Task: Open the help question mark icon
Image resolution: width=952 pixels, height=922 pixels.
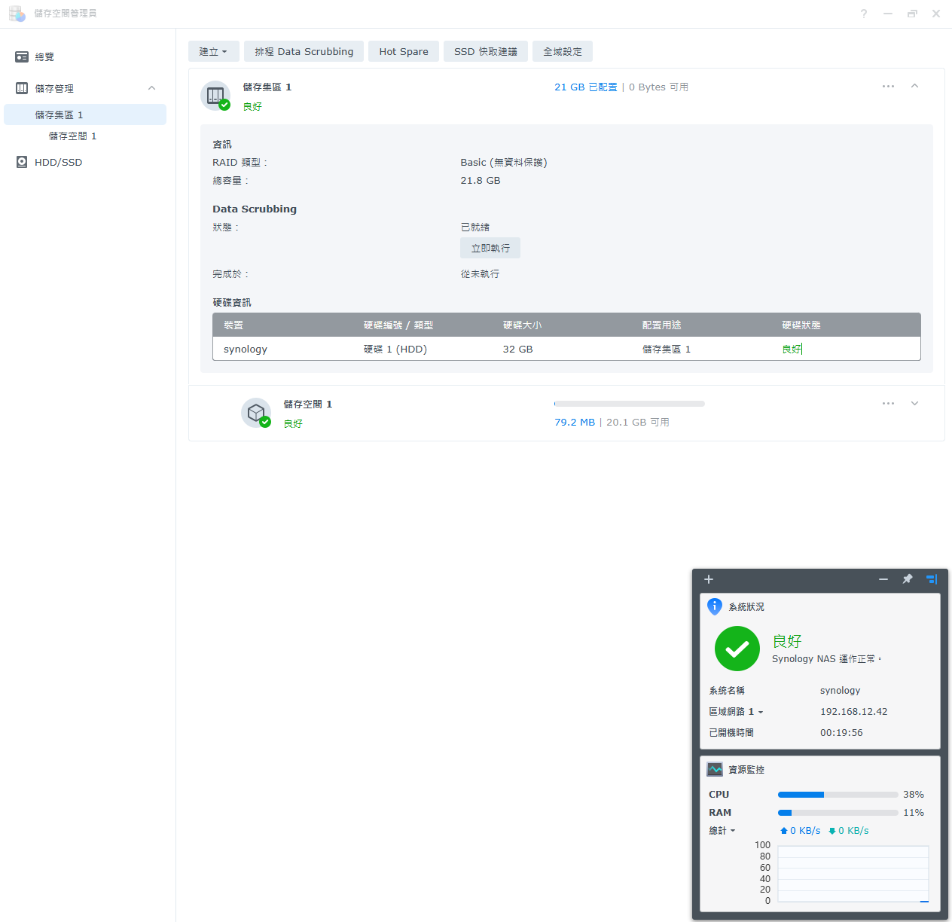Action: [864, 14]
